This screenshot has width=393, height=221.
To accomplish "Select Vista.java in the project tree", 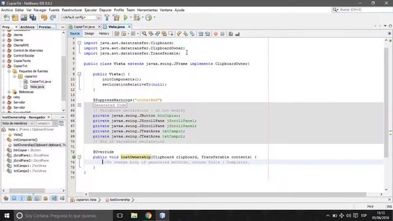I will tap(37, 87).
